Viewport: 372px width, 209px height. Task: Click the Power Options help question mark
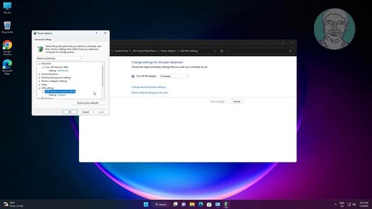(x=96, y=33)
